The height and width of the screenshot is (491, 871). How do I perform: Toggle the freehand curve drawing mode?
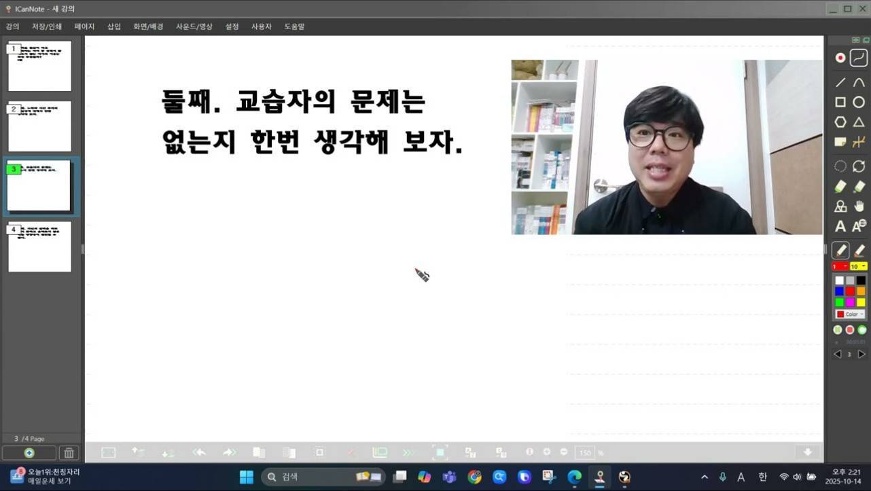coord(859,58)
